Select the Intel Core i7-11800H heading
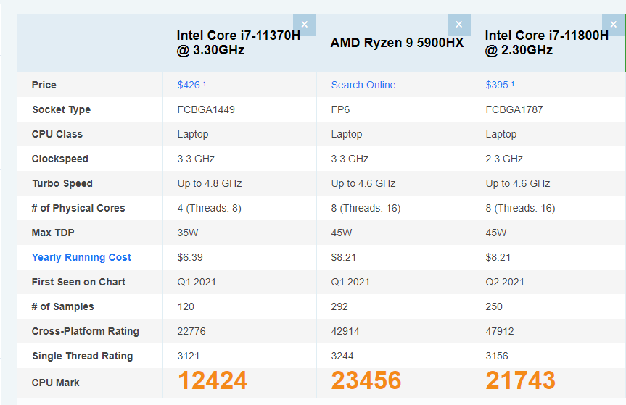 (546, 43)
